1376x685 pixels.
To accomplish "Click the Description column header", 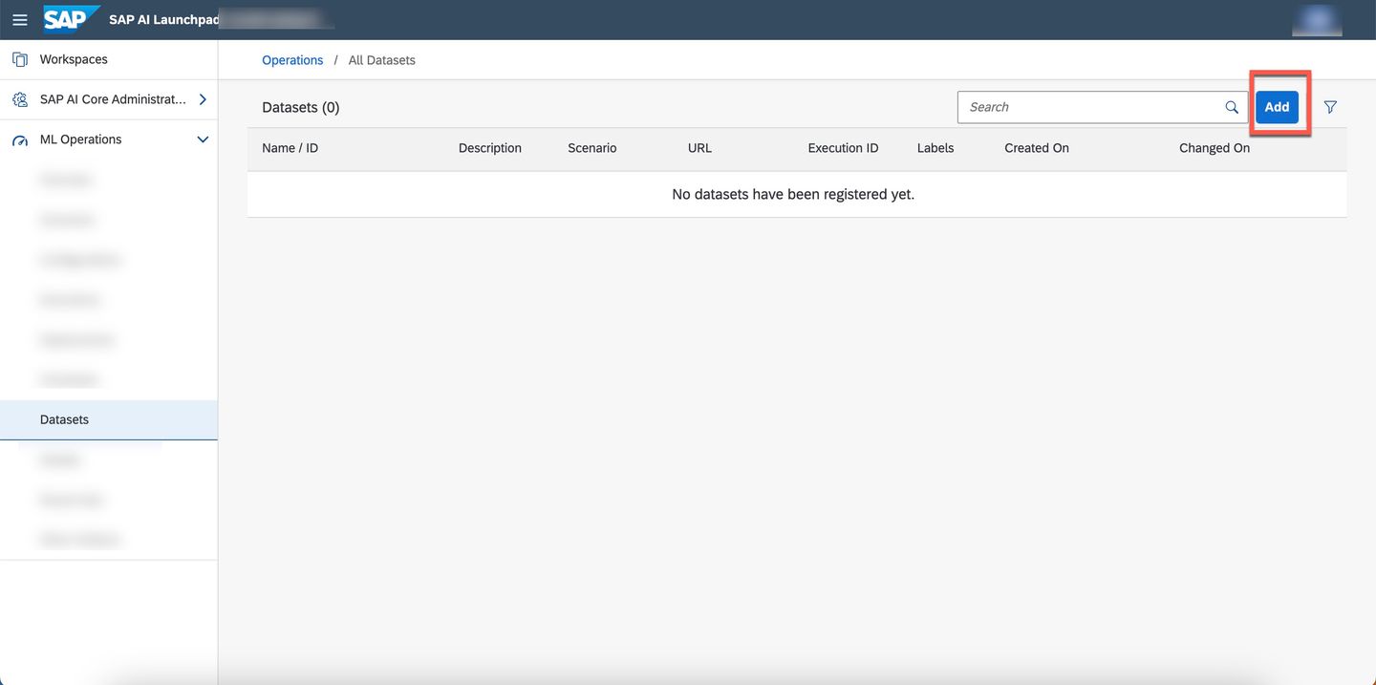I will point(489,148).
